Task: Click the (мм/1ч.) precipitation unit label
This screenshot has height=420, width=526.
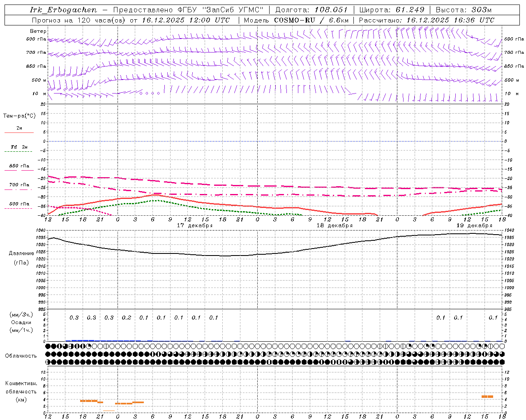Action: [21, 331]
